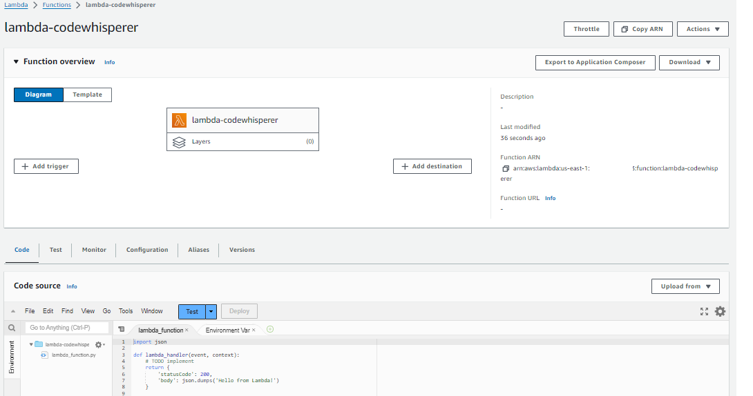753x396 pixels.
Task: Follow the Functions breadcrumb link
Action: 57,5
